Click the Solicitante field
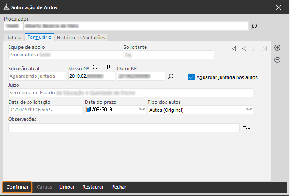290x196 pixels. point(169,55)
